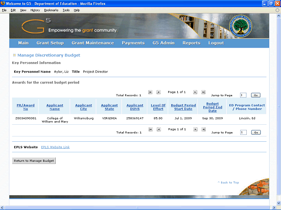The height and width of the screenshot is (210, 281).
Task: Sort by Applicant State column
Action: click(109, 107)
